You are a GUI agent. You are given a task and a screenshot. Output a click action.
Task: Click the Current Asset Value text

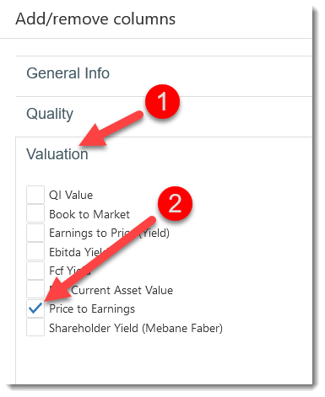(x=122, y=290)
